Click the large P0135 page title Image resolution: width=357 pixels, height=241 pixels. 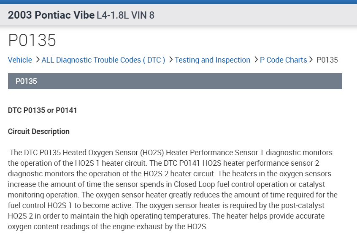coord(32,41)
